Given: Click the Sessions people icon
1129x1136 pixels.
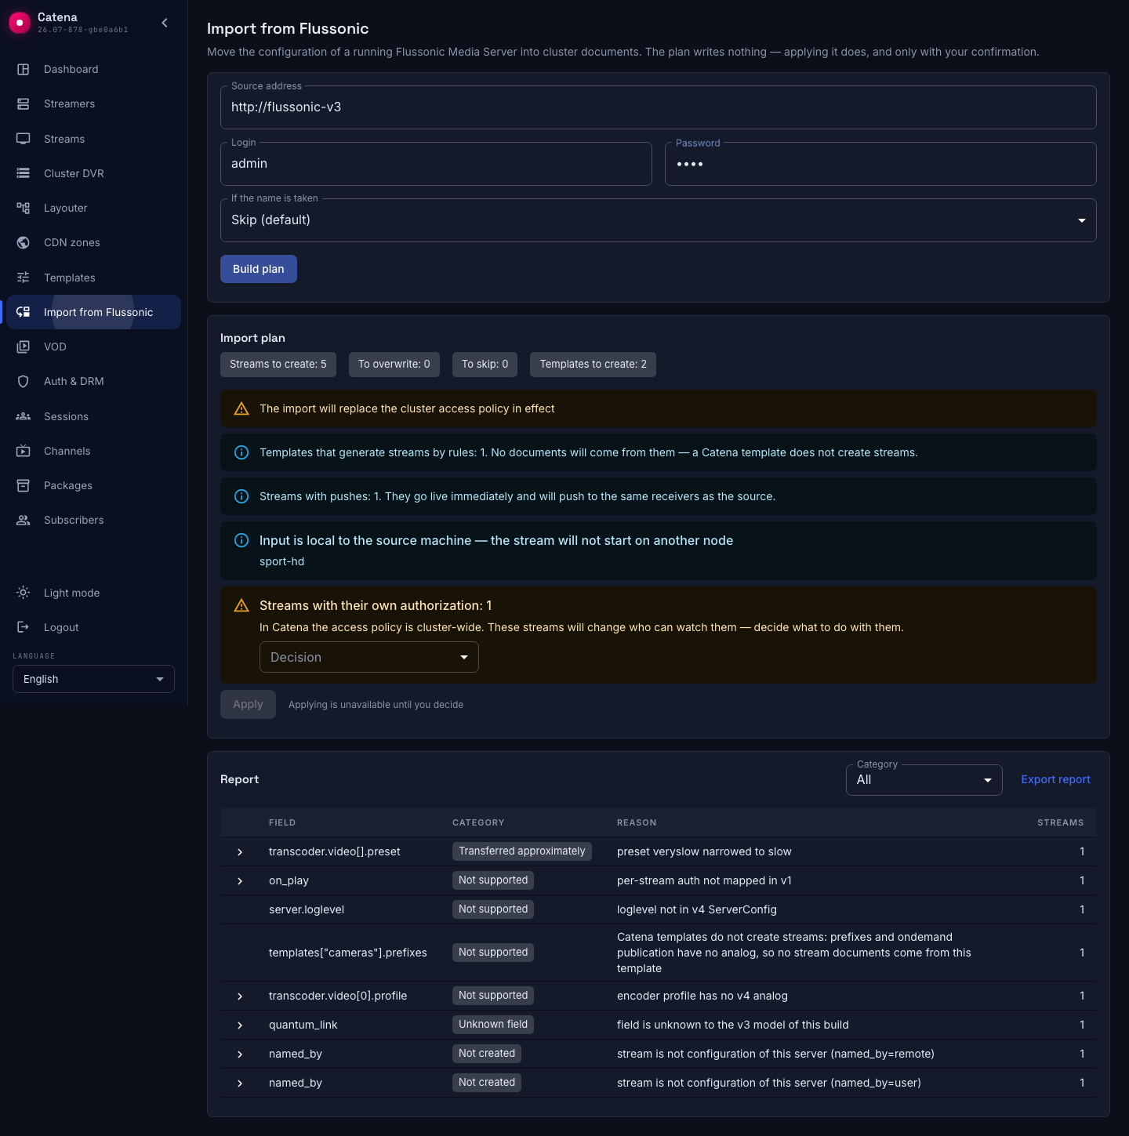Looking at the screenshot, I should pos(24,416).
